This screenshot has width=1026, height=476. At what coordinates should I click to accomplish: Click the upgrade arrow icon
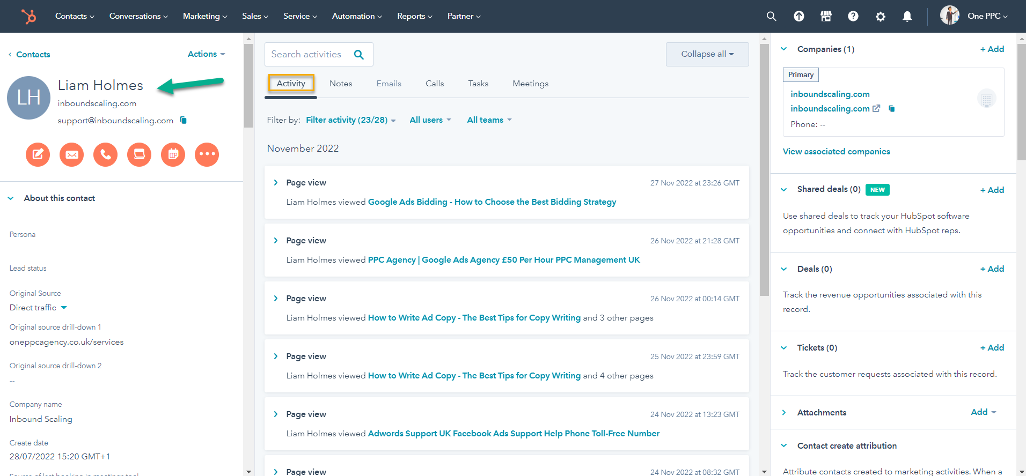[799, 16]
